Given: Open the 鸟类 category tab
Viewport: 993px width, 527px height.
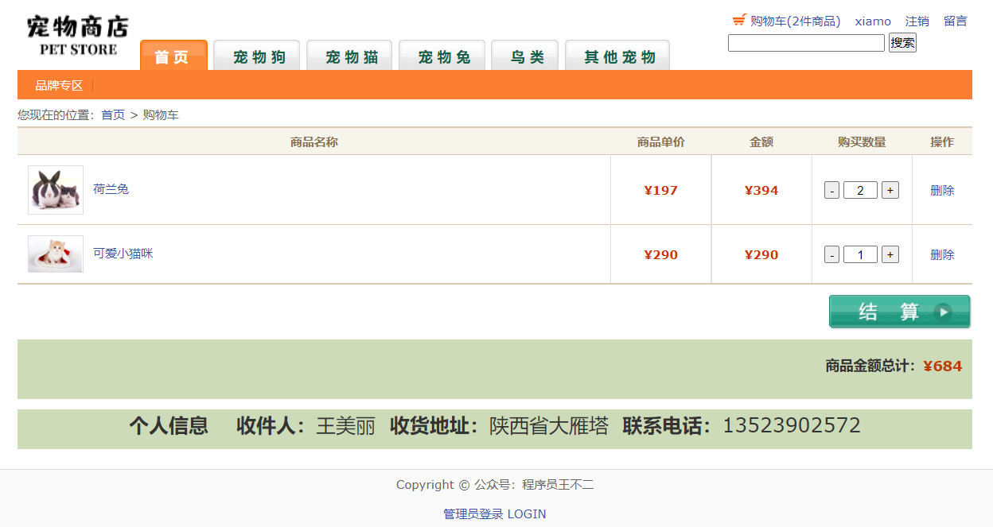Looking at the screenshot, I should coord(524,57).
